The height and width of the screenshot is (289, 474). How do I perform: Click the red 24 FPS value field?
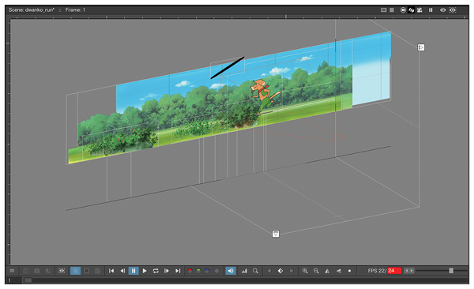pyautogui.click(x=394, y=271)
